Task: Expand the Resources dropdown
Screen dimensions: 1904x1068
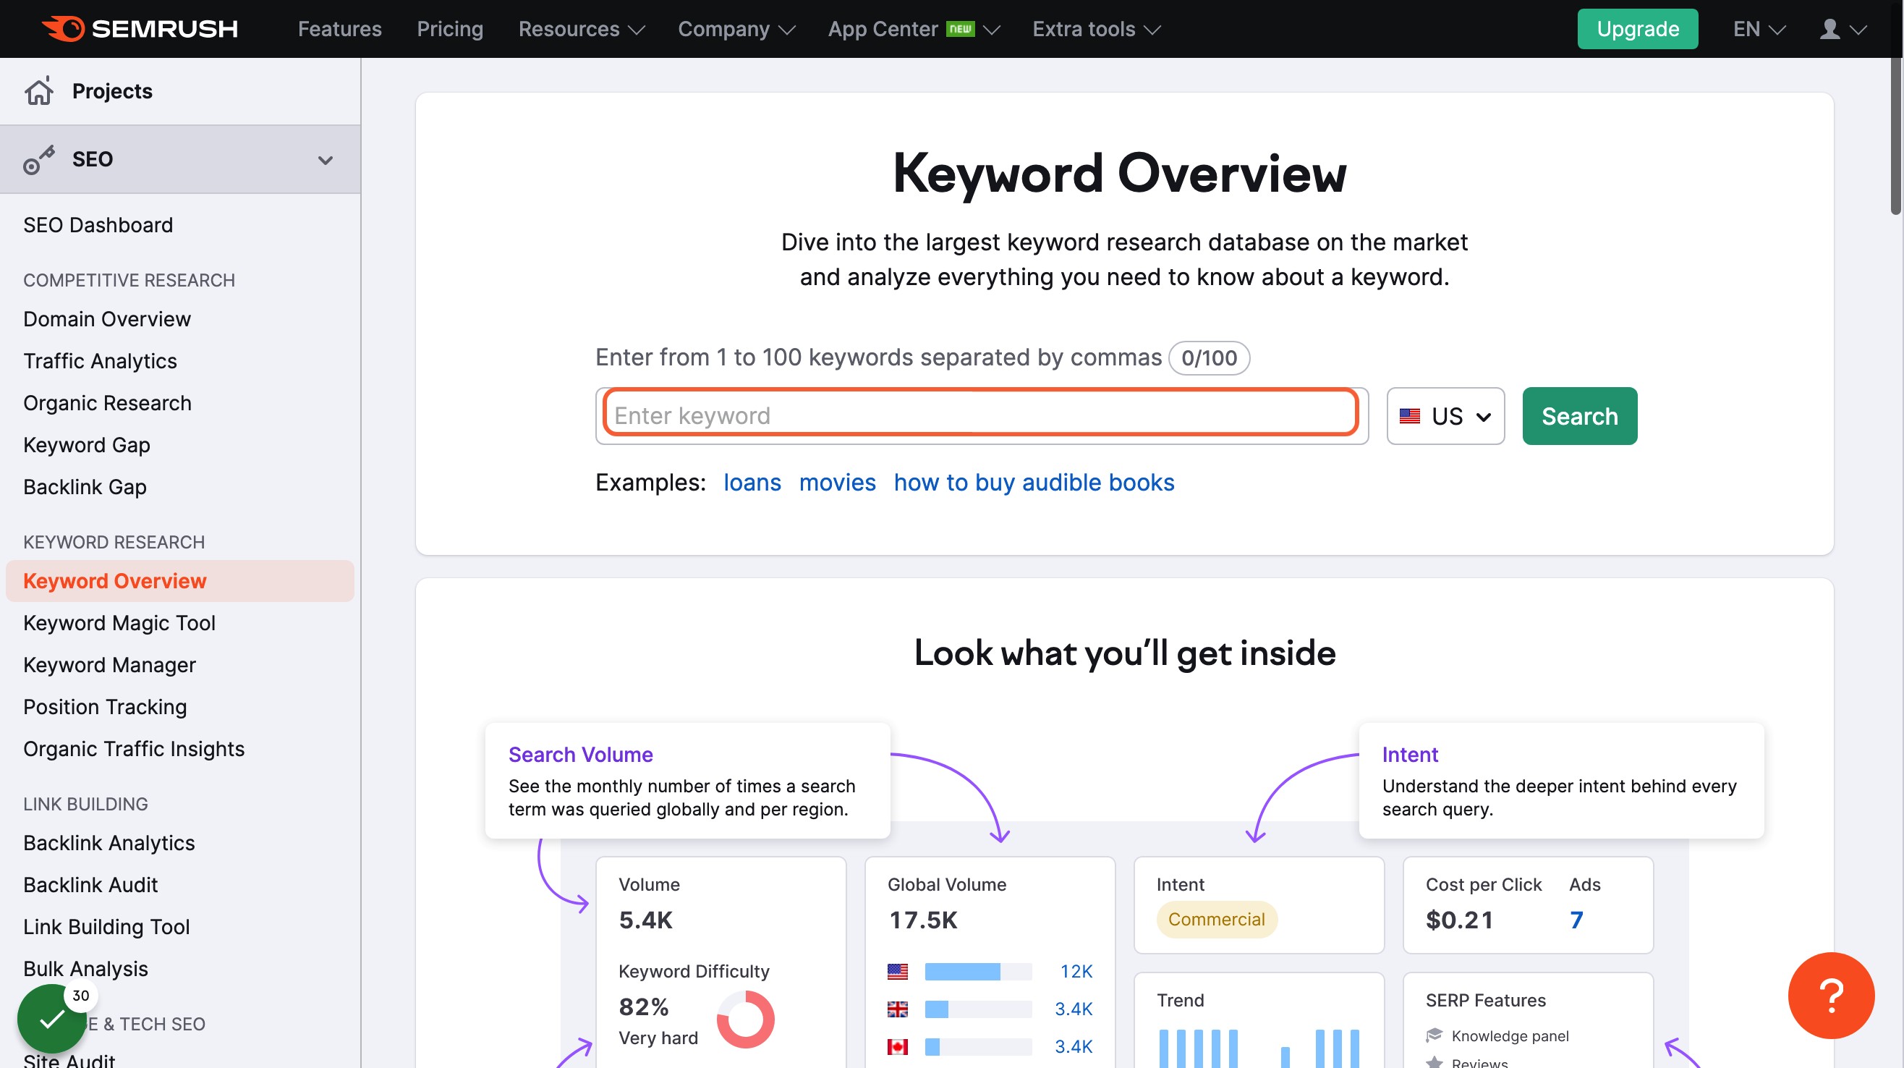Action: coord(582,29)
